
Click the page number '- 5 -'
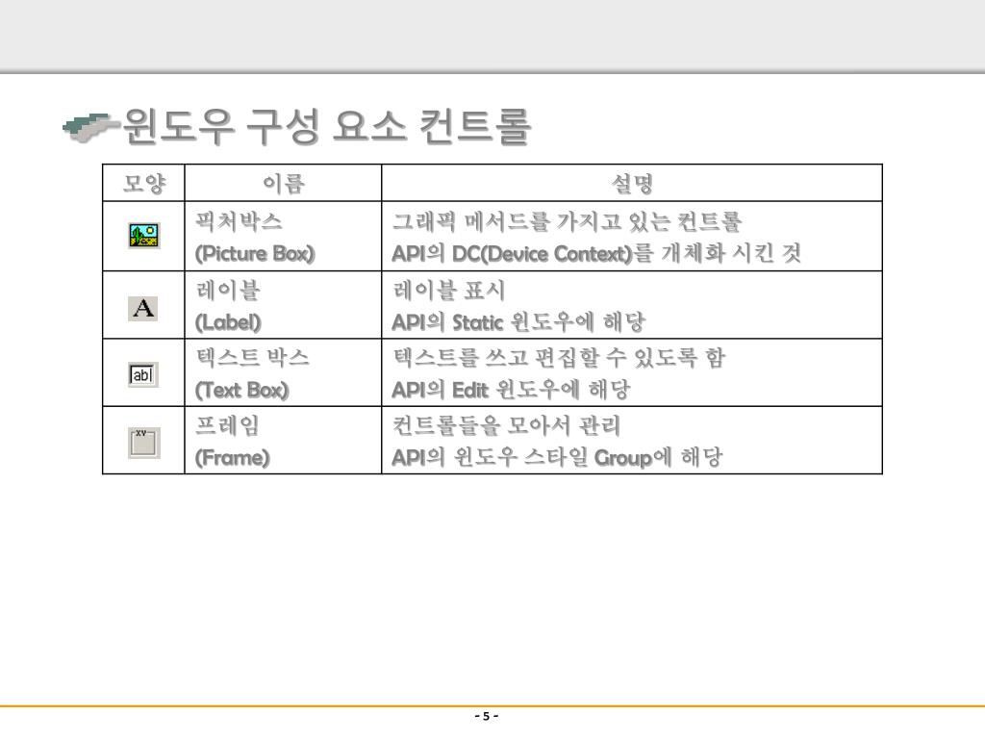tap(487, 716)
